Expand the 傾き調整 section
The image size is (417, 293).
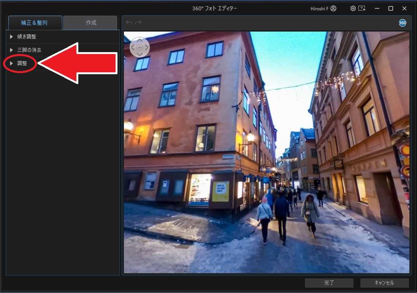tap(27, 37)
